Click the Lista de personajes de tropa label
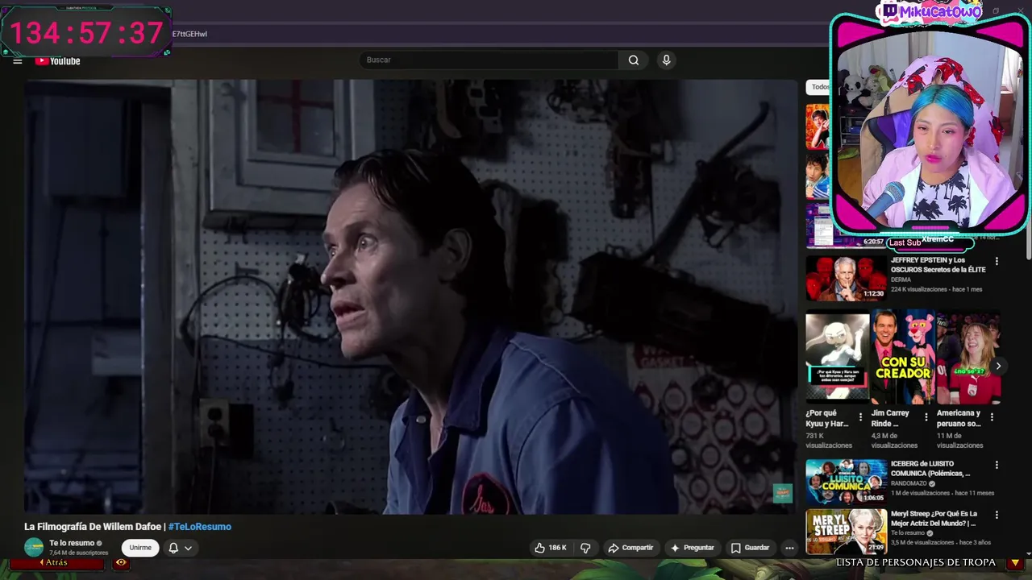 coord(916,562)
